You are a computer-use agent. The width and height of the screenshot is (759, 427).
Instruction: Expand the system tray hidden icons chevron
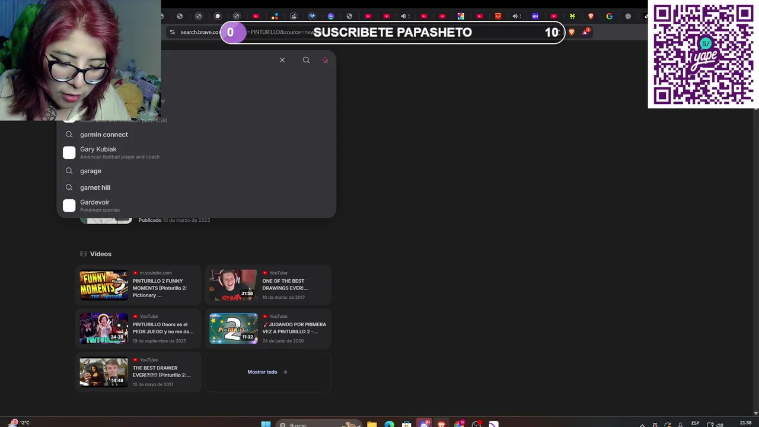642,425
